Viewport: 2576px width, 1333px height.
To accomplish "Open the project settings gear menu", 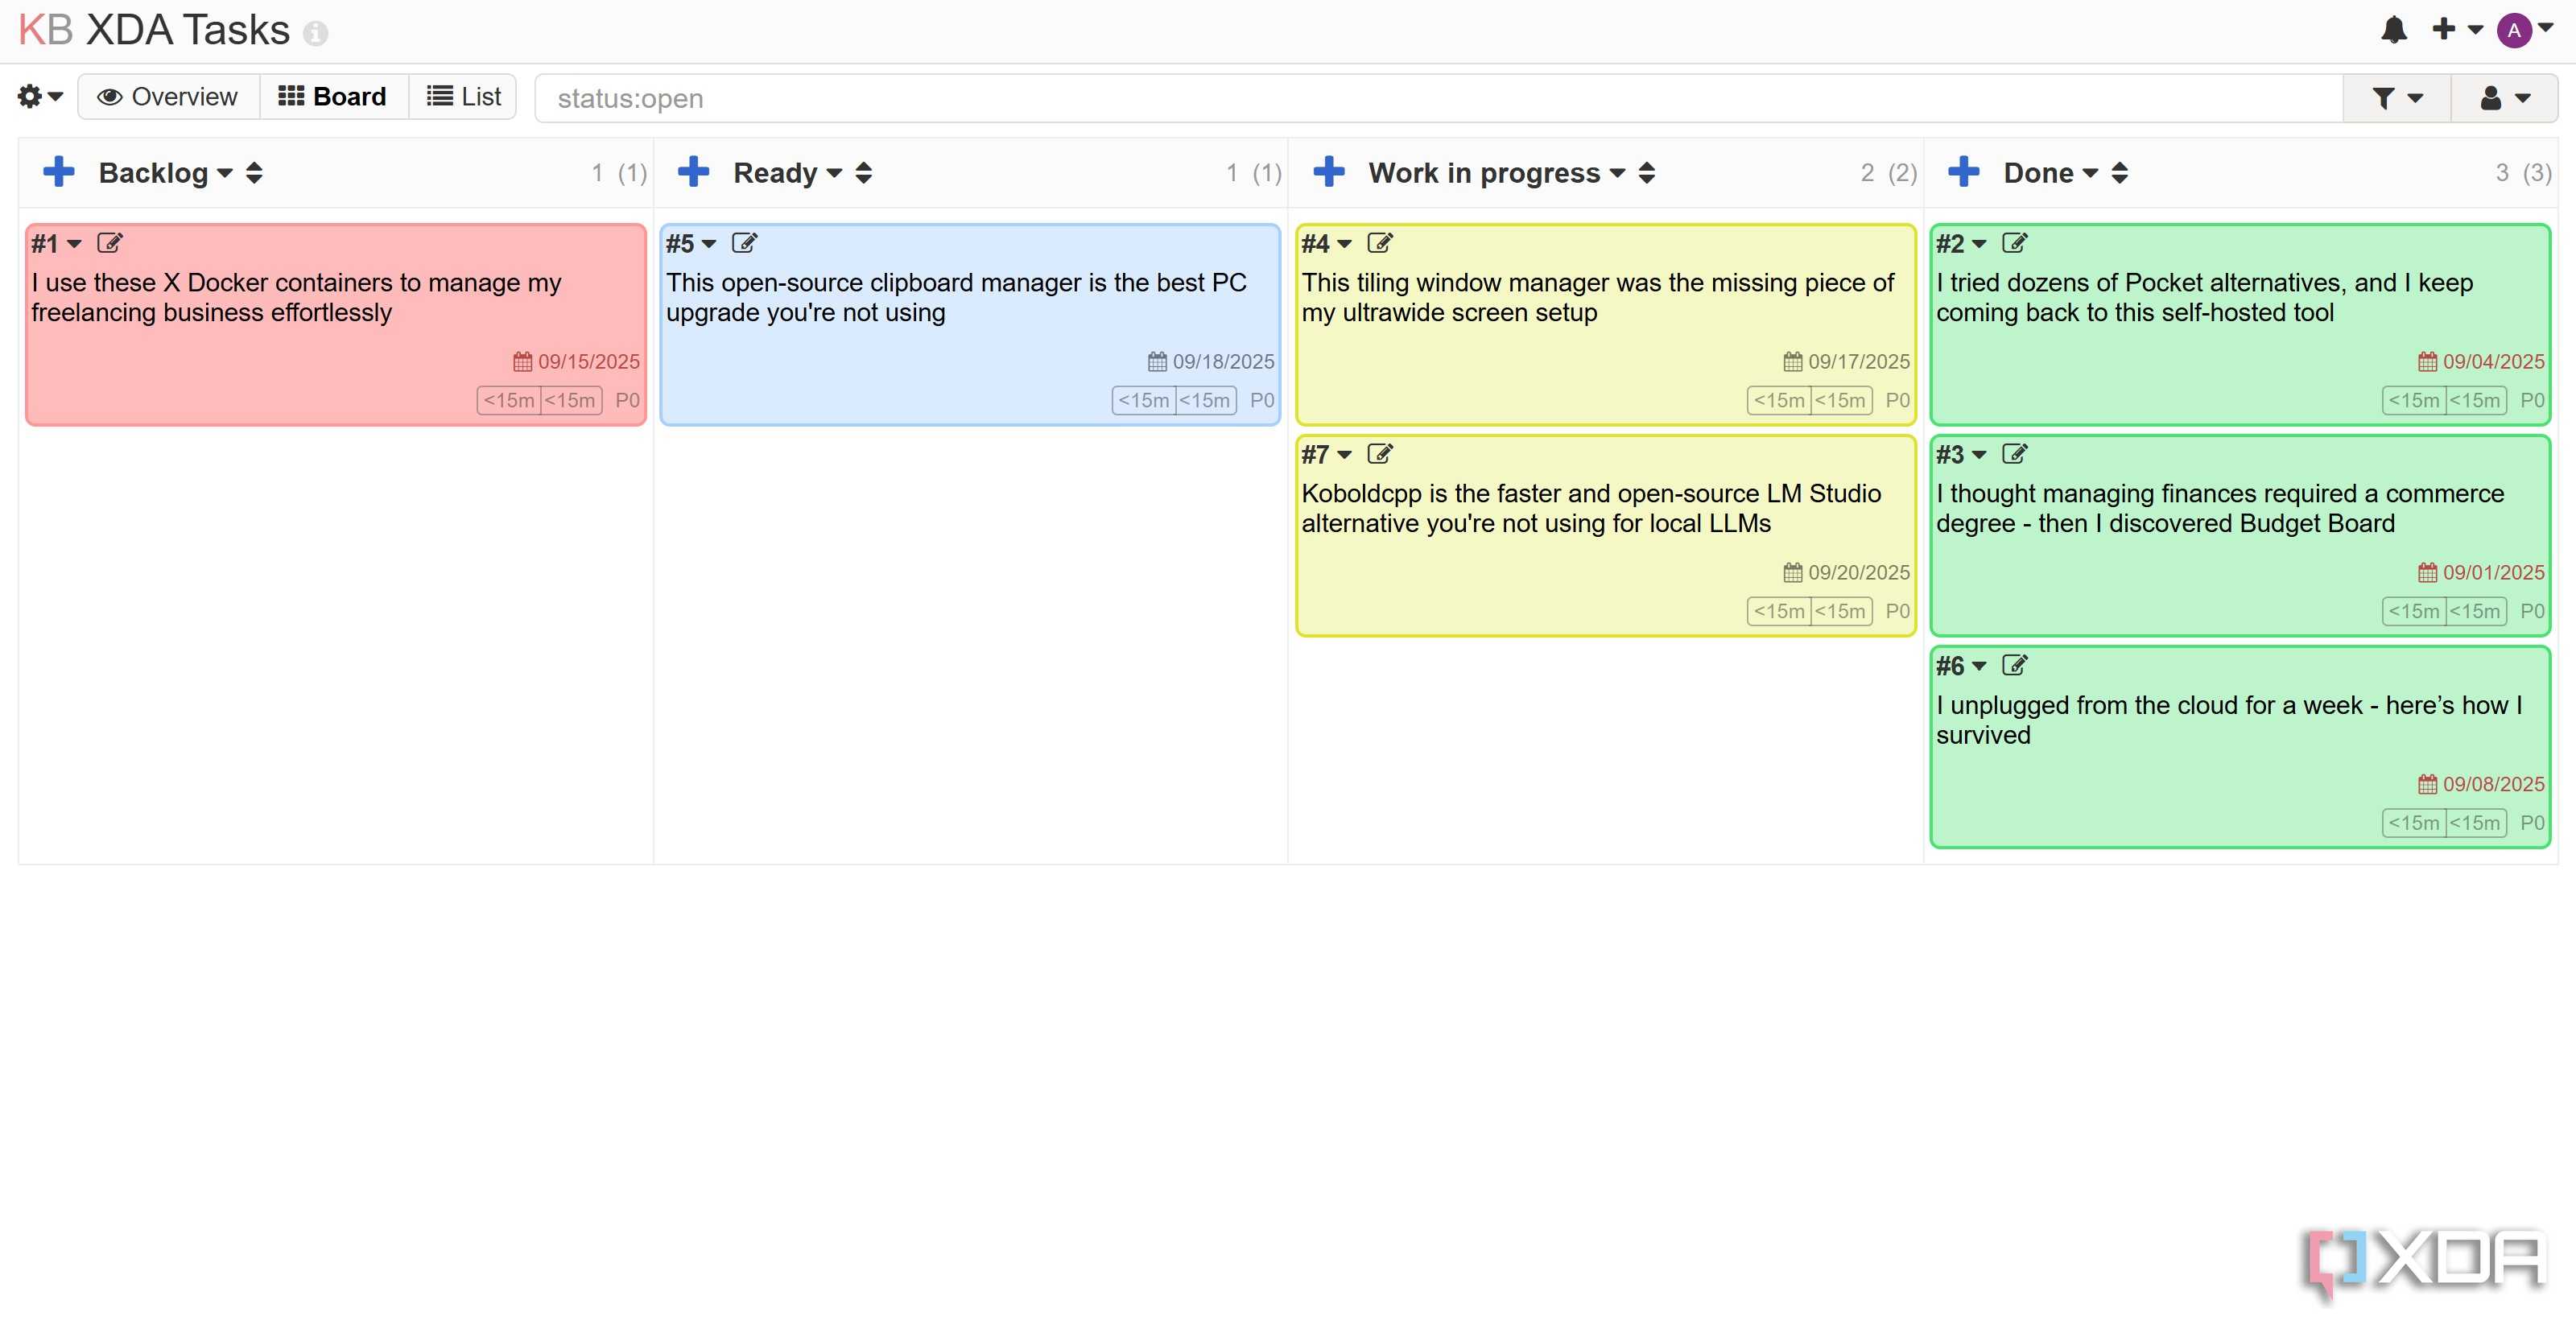I will [40, 96].
